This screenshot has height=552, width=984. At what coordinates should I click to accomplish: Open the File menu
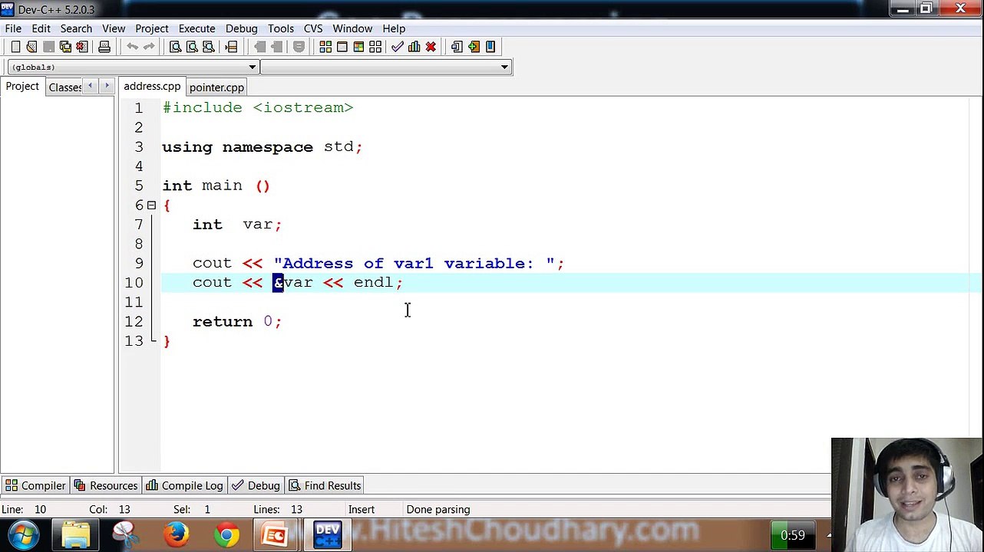pos(13,28)
